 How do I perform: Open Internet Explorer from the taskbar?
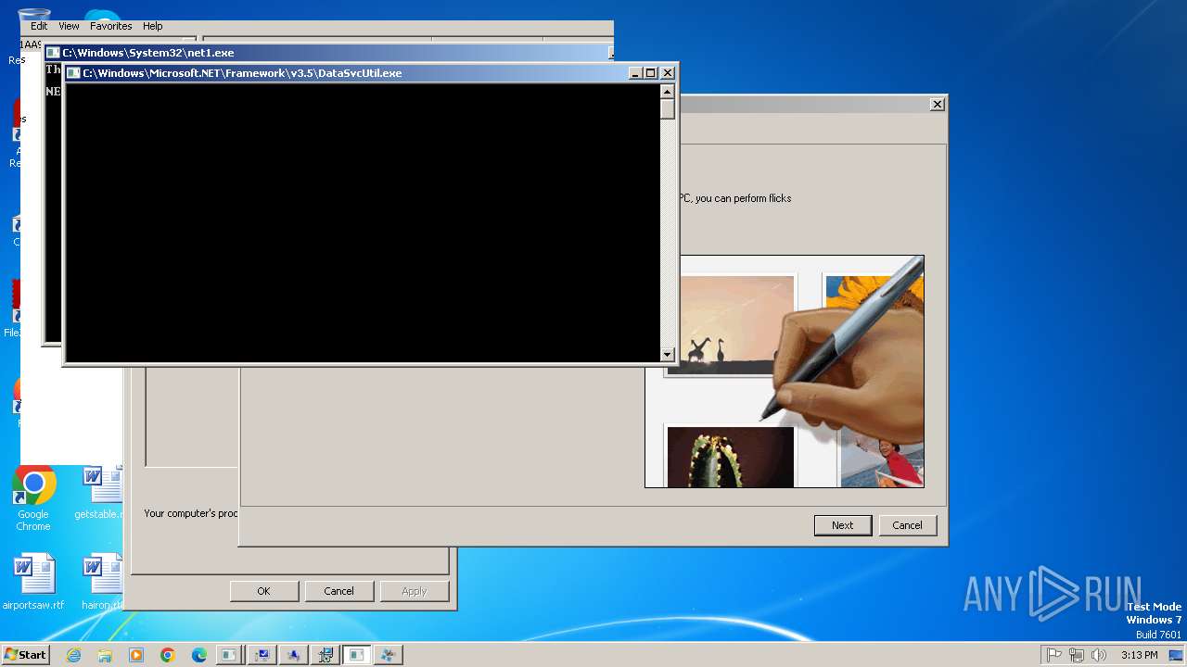pyautogui.click(x=73, y=655)
